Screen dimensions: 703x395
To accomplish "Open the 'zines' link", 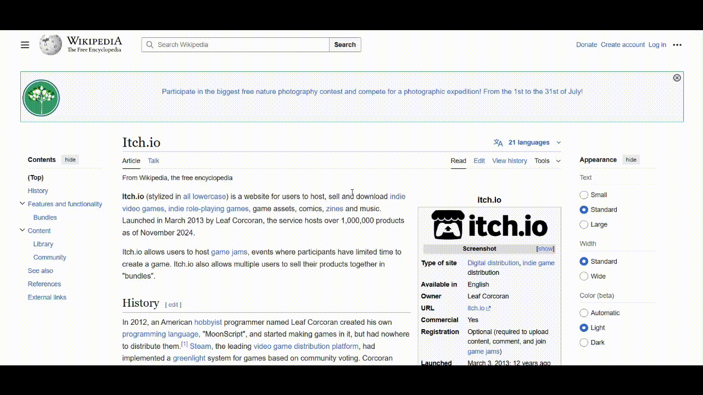I will pyautogui.click(x=334, y=208).
